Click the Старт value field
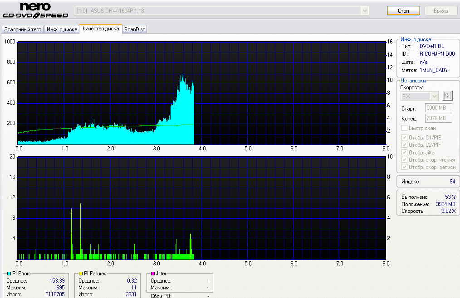 (x=438, y=108)
